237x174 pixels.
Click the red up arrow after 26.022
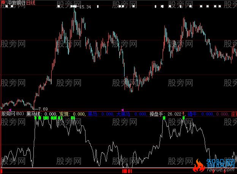pyautogui.click(x=183, y=114)
